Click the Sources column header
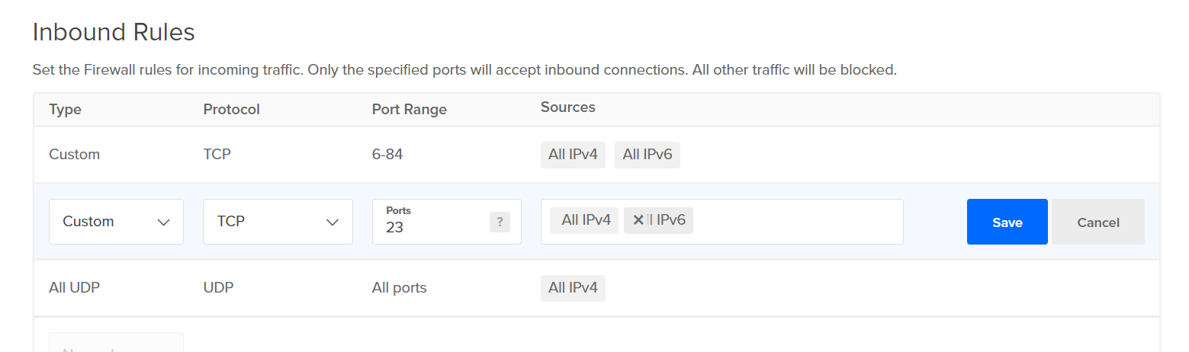Screen dimensions: 1189x352 tap(567, 107)
